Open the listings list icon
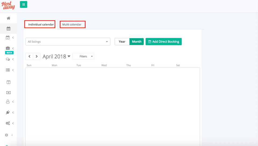258x146 pixels. 8,70
